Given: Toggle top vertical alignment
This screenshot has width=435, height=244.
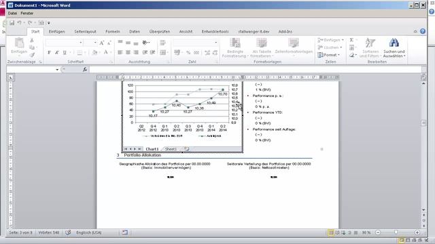Looking at the screenshot, I should coord(120,42).
